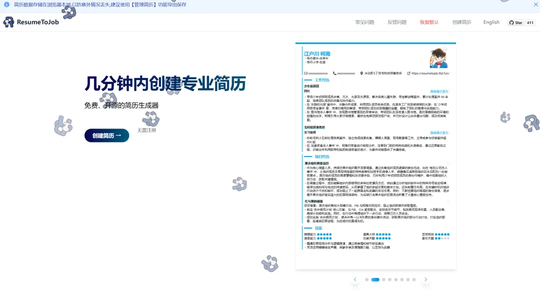The height and width of the screenshot is (295, 540).
Task: Click the 少年侦探团 entry title
Action: click(x=311, y=86)
